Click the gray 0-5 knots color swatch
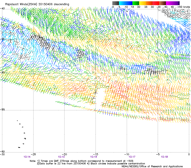This screenshot has height=168, width=191. click(116, 3)
